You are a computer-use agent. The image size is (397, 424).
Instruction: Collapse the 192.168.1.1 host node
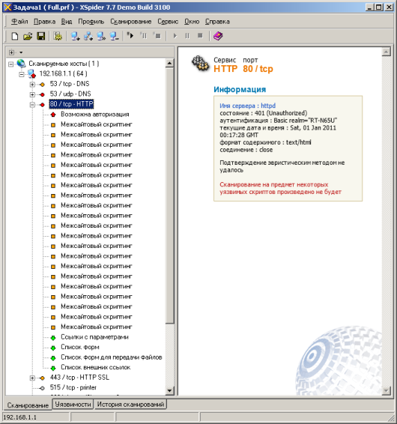click(x=22, y=74)
